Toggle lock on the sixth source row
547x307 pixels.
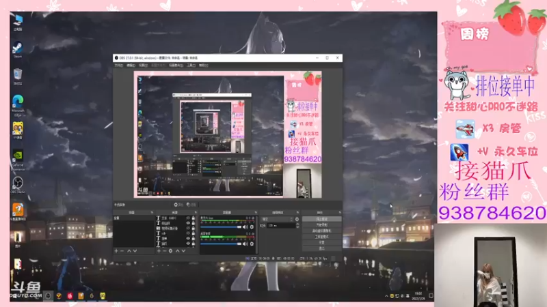point(194,244)
